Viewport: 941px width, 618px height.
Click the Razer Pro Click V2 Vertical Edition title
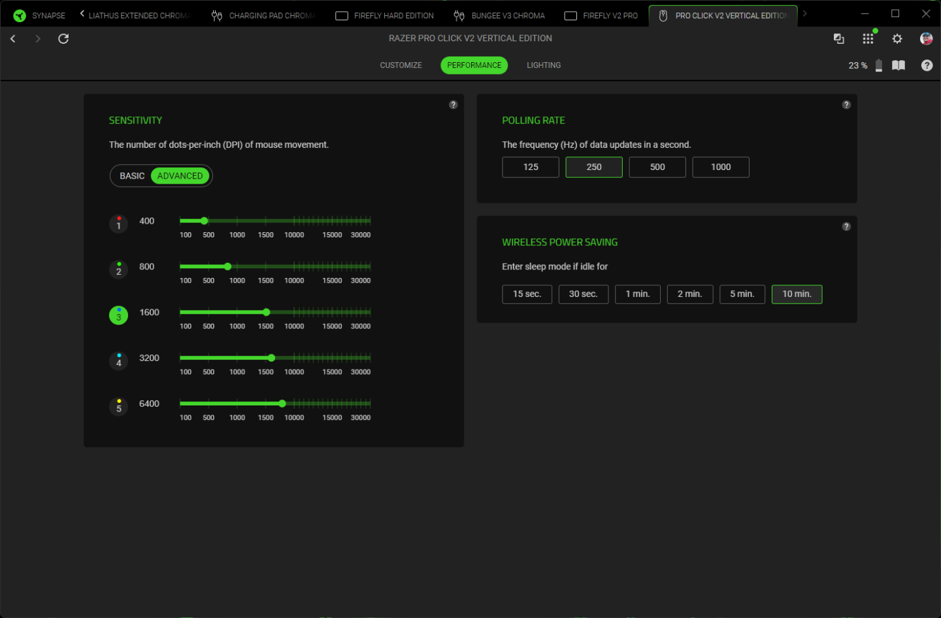coord(470,38)
